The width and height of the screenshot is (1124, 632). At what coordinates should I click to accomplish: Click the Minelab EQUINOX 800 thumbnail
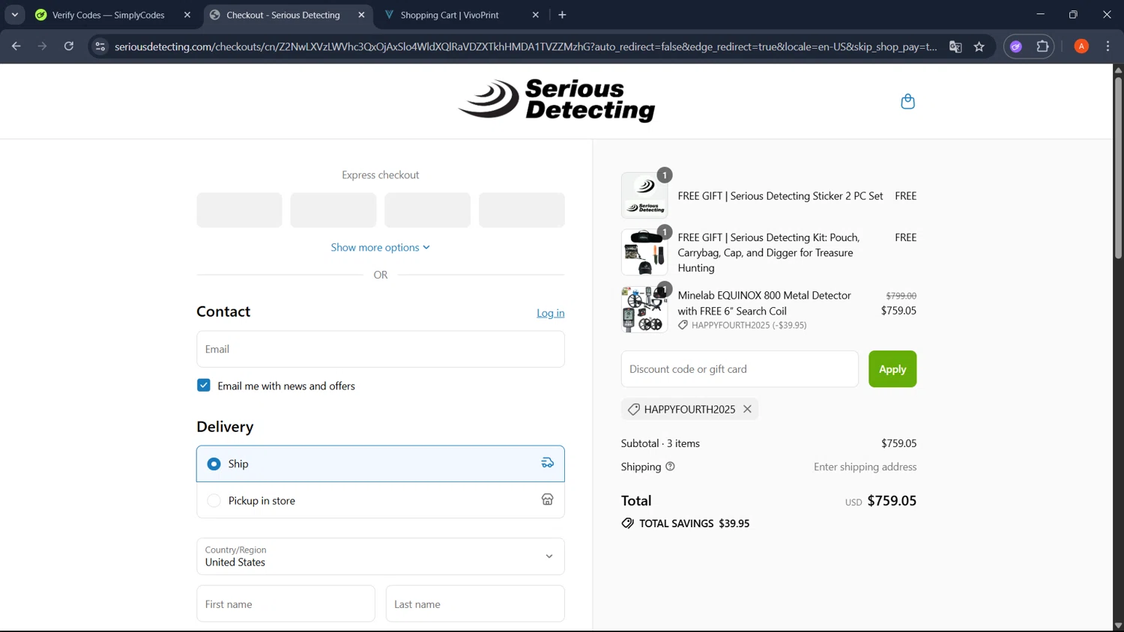[x=644, y=309]
